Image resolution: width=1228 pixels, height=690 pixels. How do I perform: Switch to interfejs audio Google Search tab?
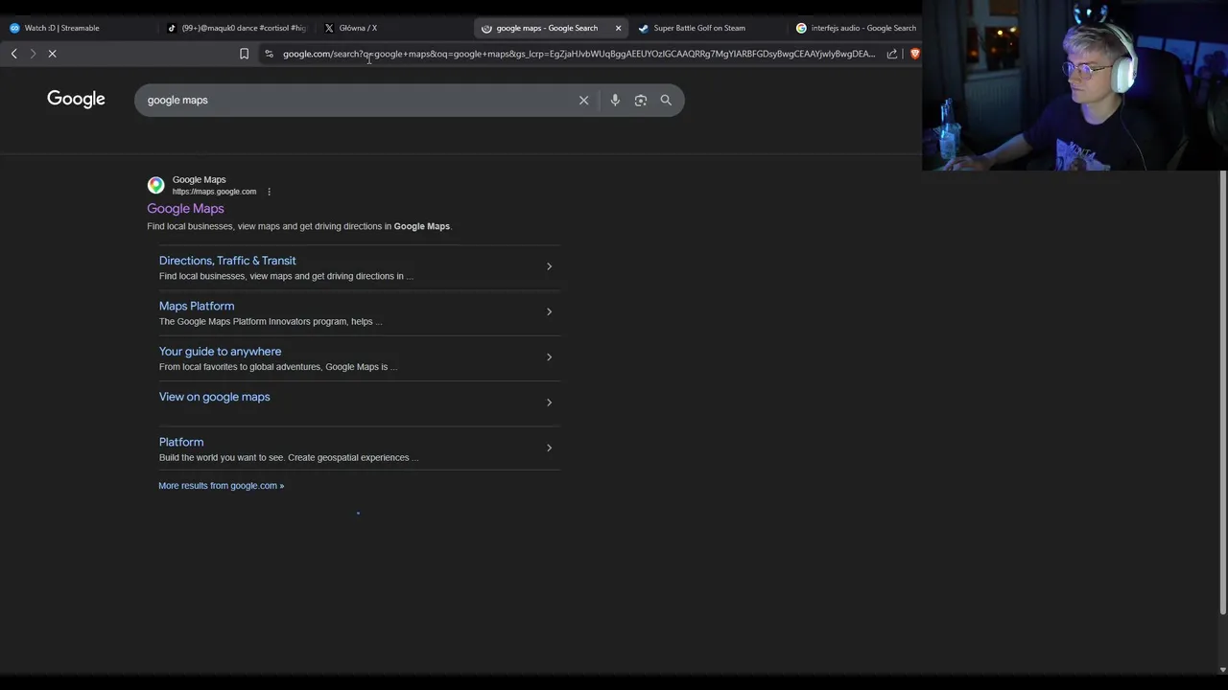pyautogui.click(x=856, y=28)
